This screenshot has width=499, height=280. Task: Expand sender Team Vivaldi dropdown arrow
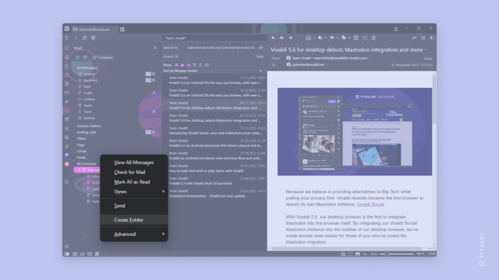coord(371,58)
